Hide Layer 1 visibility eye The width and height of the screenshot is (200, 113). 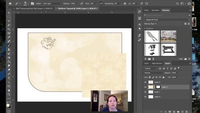point(145,92)
